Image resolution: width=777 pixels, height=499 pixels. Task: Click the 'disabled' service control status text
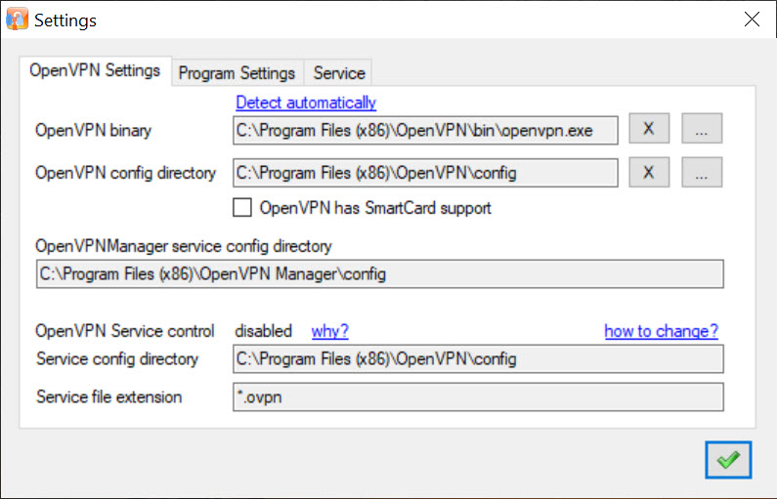263,331
